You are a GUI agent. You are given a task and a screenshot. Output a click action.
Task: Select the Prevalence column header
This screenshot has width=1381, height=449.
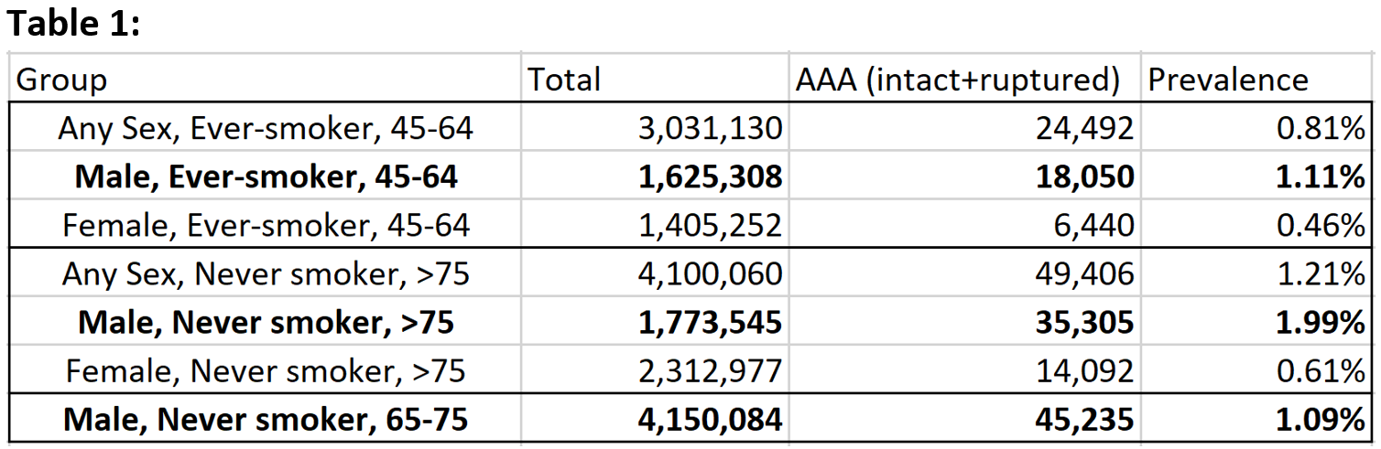1256,80
